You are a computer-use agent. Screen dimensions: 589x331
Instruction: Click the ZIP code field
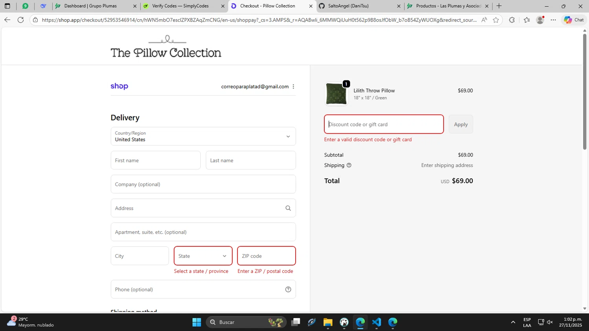click(266, 256)
